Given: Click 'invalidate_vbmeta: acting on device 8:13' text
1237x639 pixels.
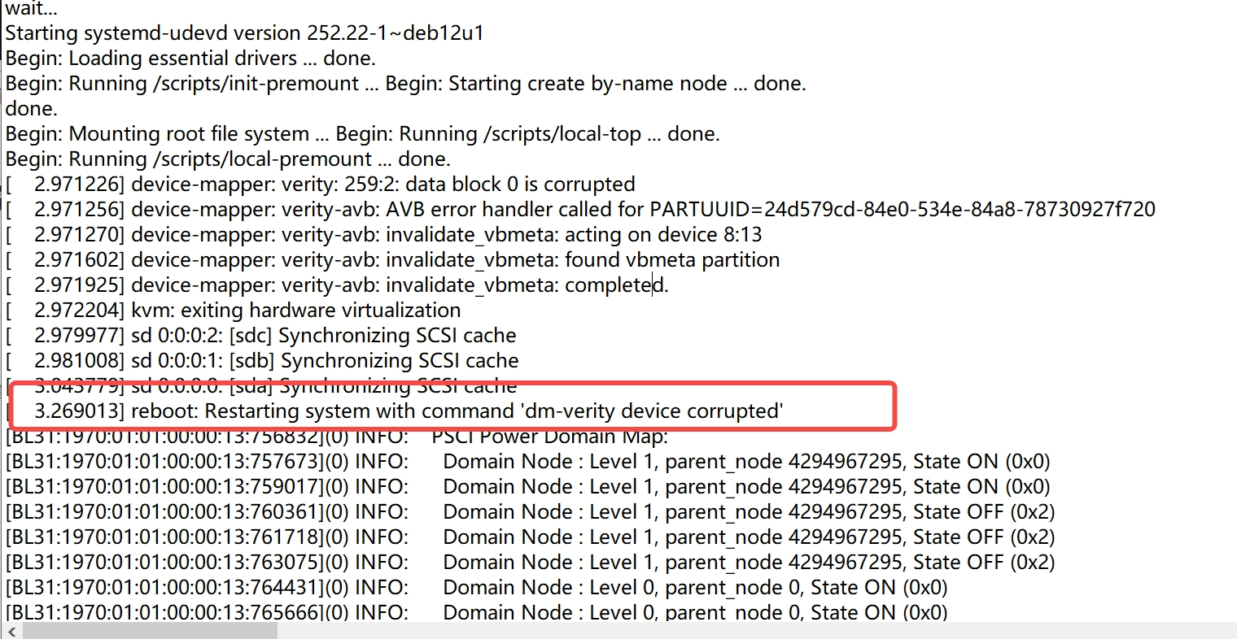Looking at the screenshot, I should click(574, 235).
